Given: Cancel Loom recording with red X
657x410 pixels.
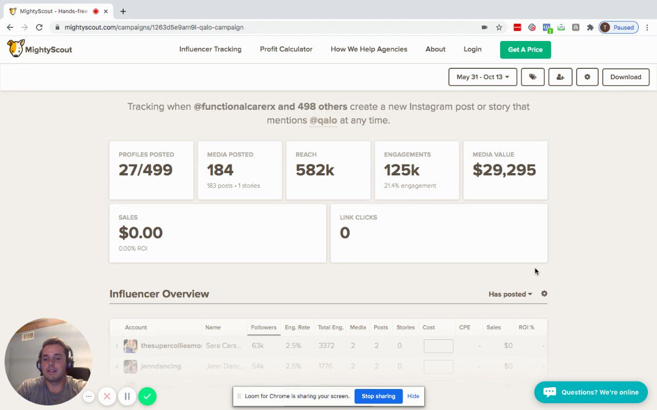Looking at the screenshot, I should point(107,396).
